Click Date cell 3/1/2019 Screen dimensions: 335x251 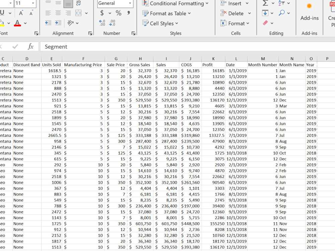tap(236, 106)
